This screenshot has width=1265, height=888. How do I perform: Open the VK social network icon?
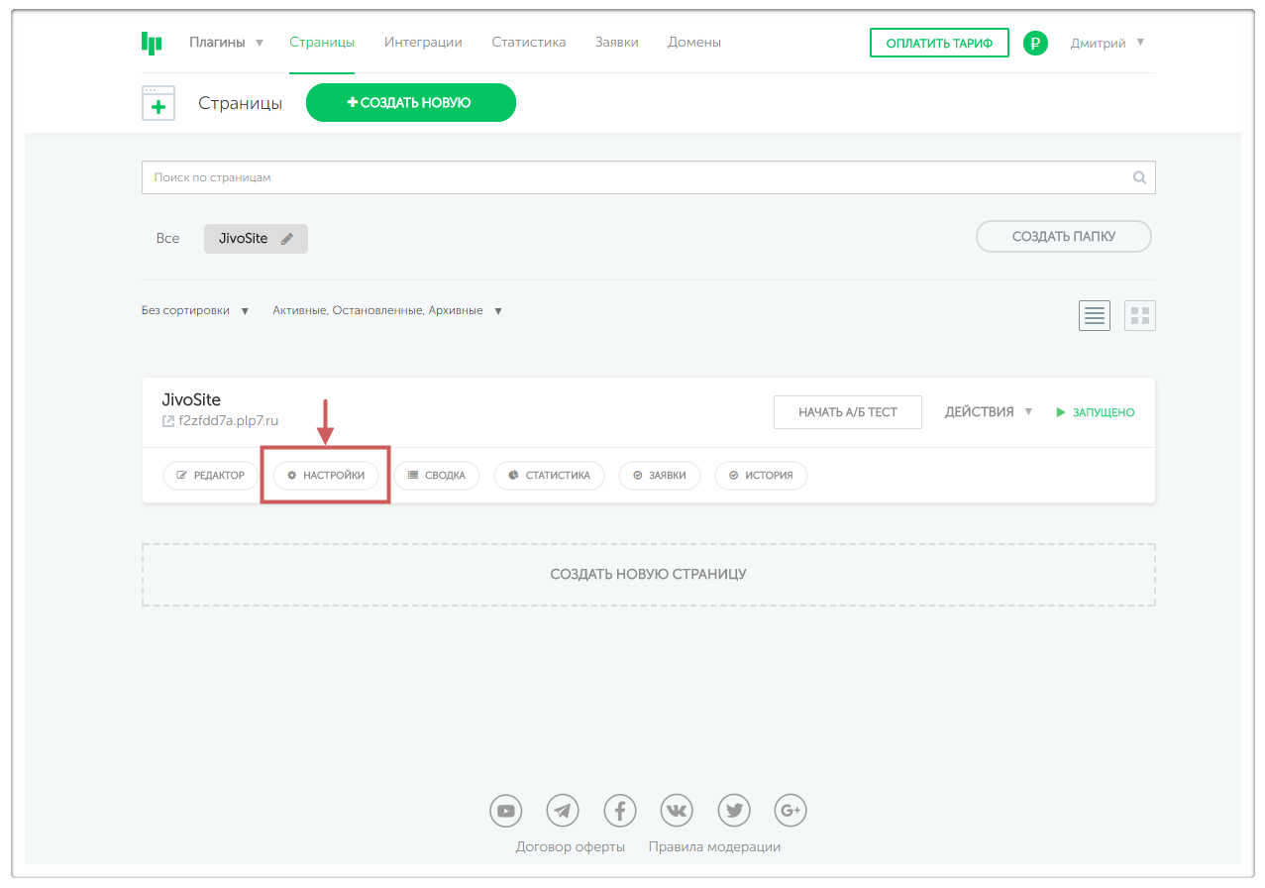tap(677, 811)
